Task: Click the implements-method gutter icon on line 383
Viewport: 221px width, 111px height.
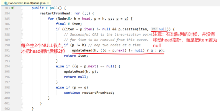Action: [x=12, y=8]
